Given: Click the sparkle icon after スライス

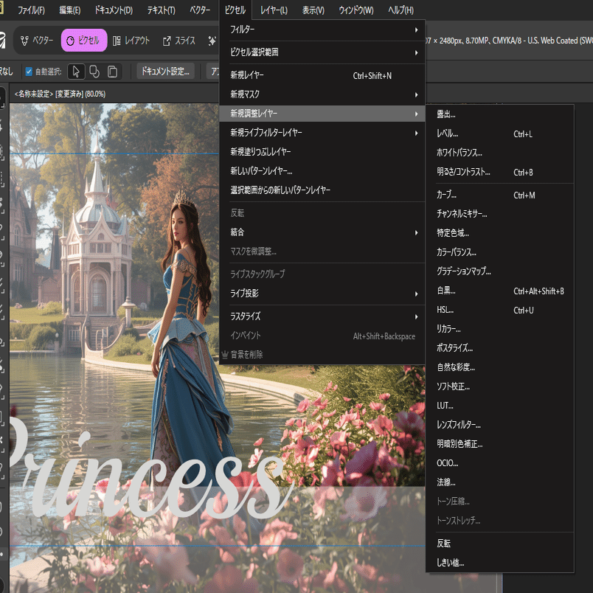Looking at the screenshot, I should [212, 41].
